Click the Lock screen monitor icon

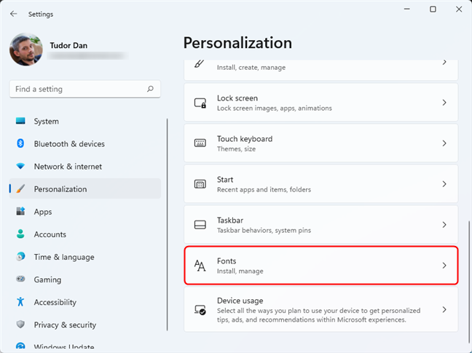(200, 103)
